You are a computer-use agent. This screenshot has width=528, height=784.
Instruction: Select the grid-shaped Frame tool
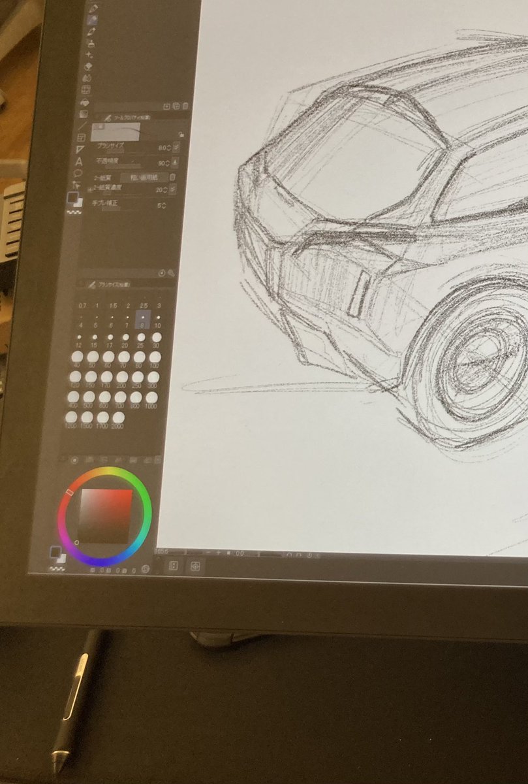point(87,90)
